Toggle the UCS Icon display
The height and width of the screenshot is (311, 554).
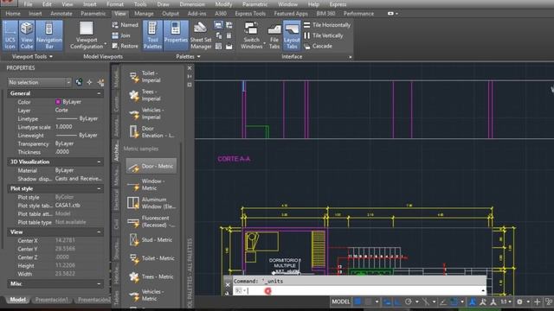10,35
